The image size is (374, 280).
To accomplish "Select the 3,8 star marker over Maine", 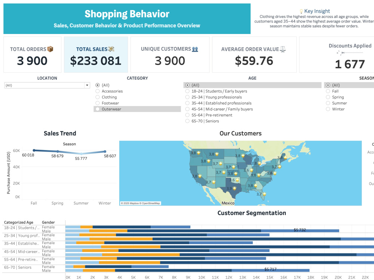I will (x=285, y=158).
